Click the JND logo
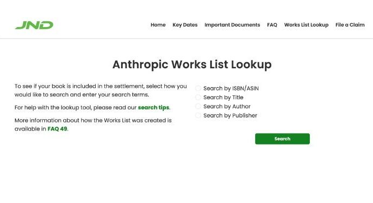This screenshot has height=203, width=373. coord(34,25)
